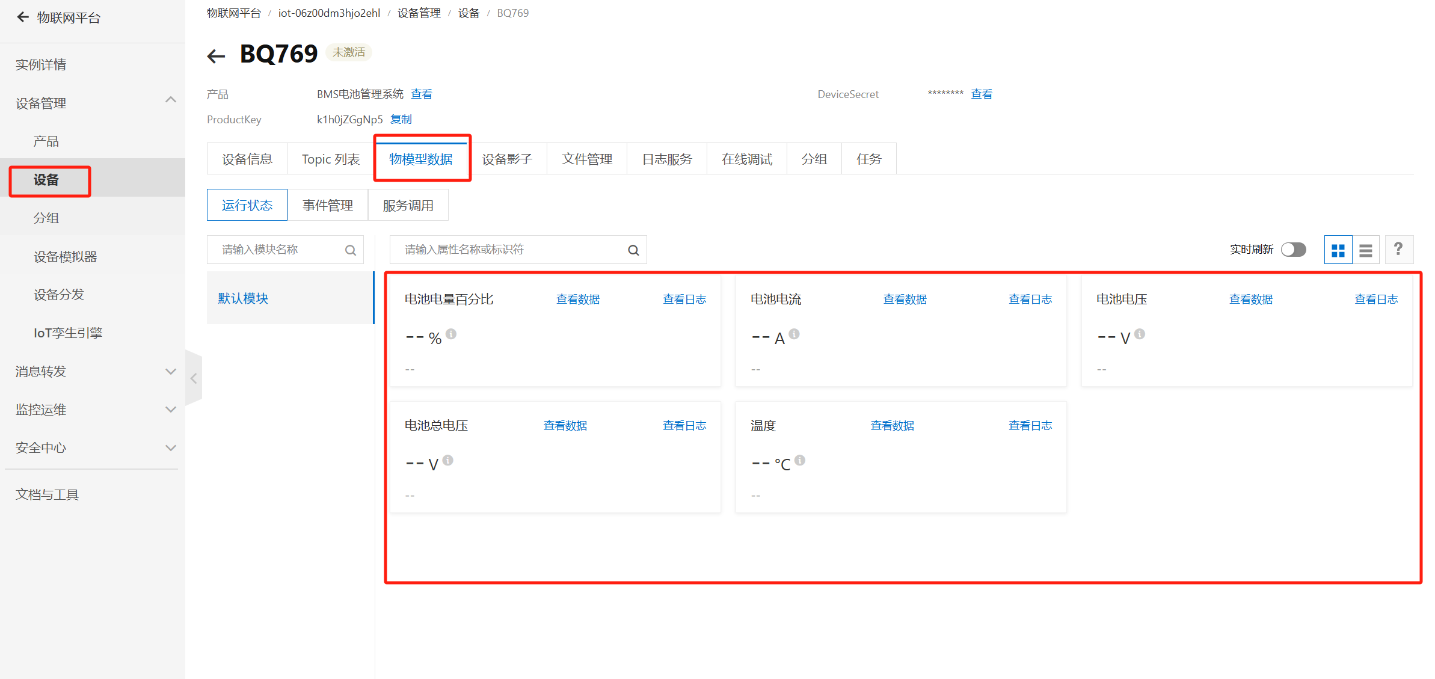The width and height of the screenshot is (1435, 679).
Task: Collapse sidebar with the left-edge handle
Action: 194,378
